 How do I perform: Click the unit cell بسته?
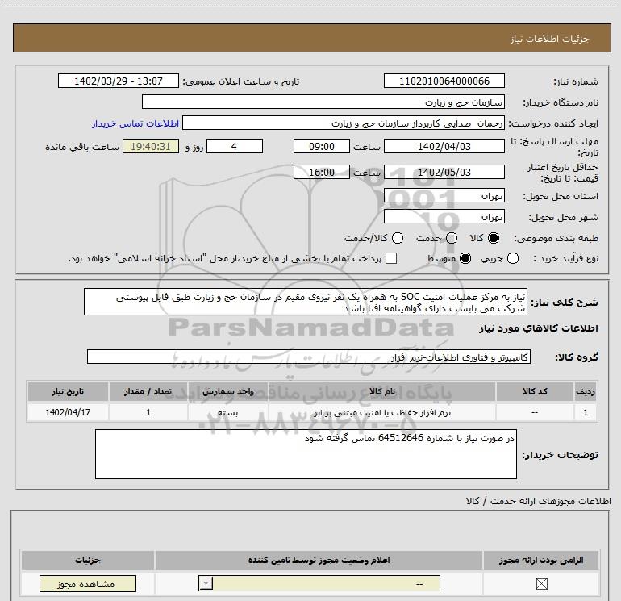(228, 413)
